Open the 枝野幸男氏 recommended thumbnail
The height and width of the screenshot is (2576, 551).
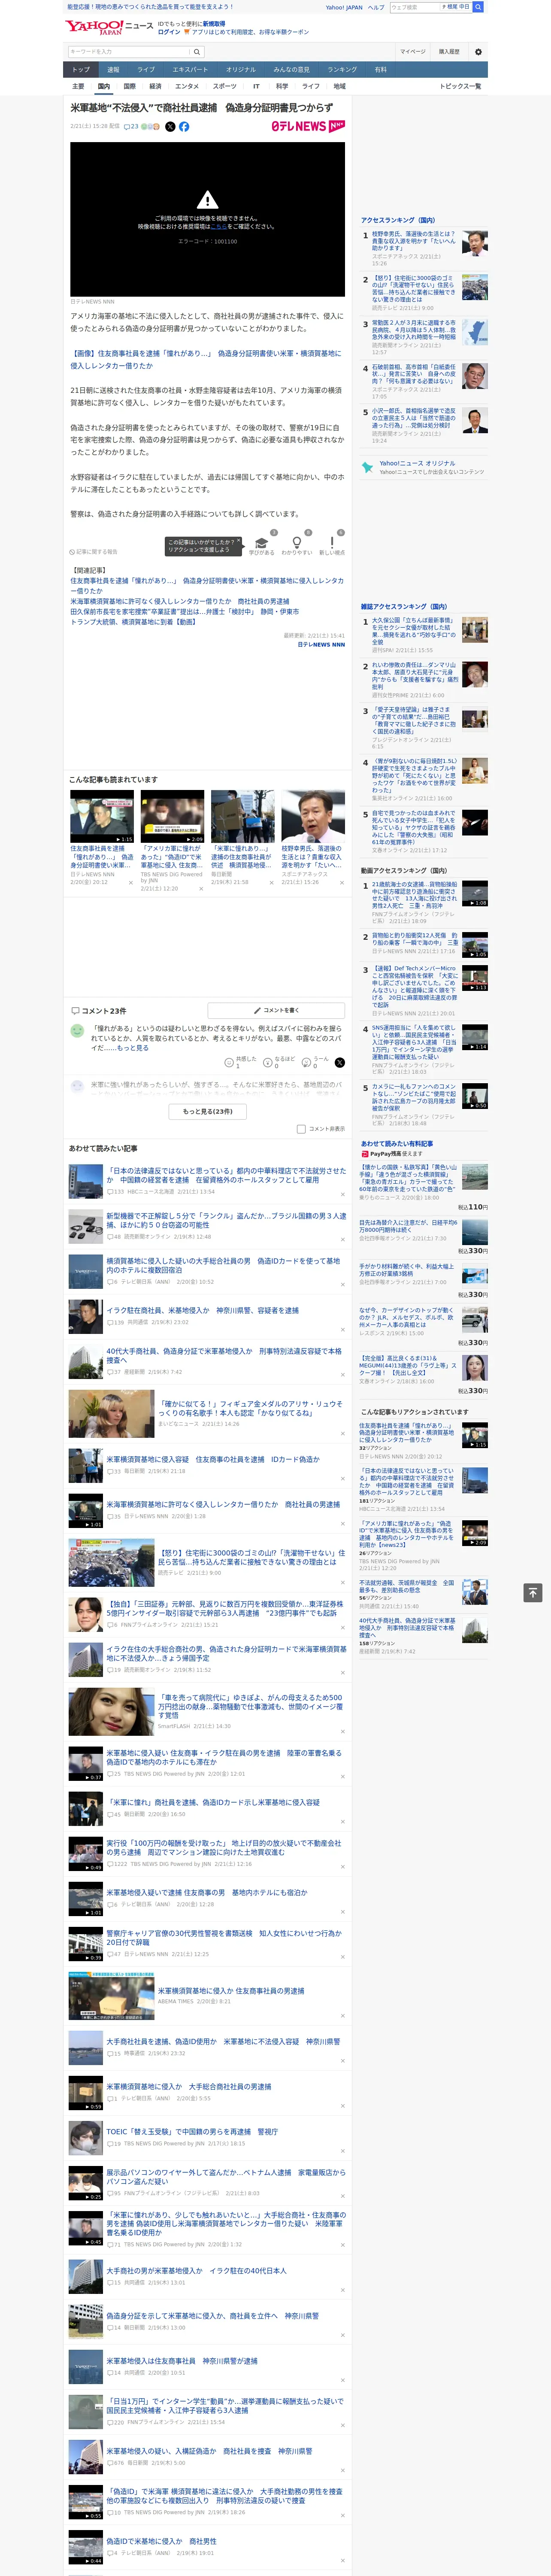click(313, 817)
